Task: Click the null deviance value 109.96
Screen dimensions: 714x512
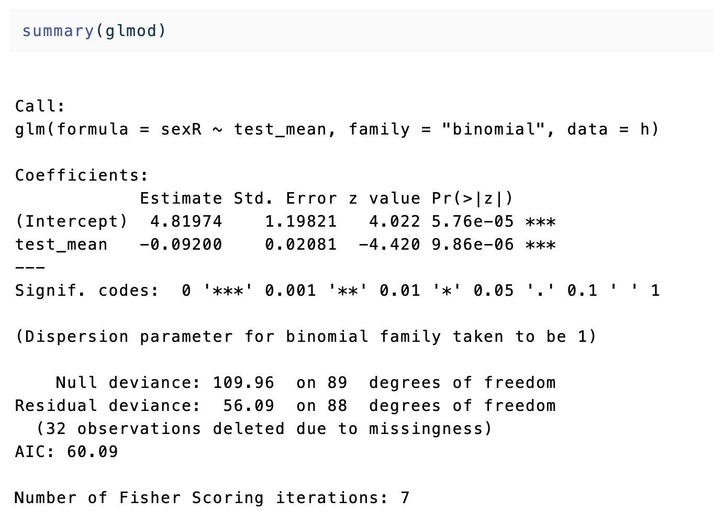Action: (243, 383)
